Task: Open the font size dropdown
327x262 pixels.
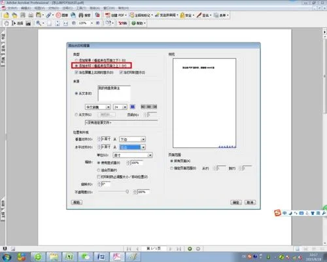Action: click(125, 107)
